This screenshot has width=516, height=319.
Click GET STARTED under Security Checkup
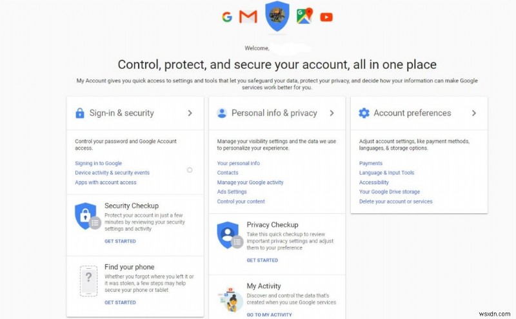(x=120, y=242)
